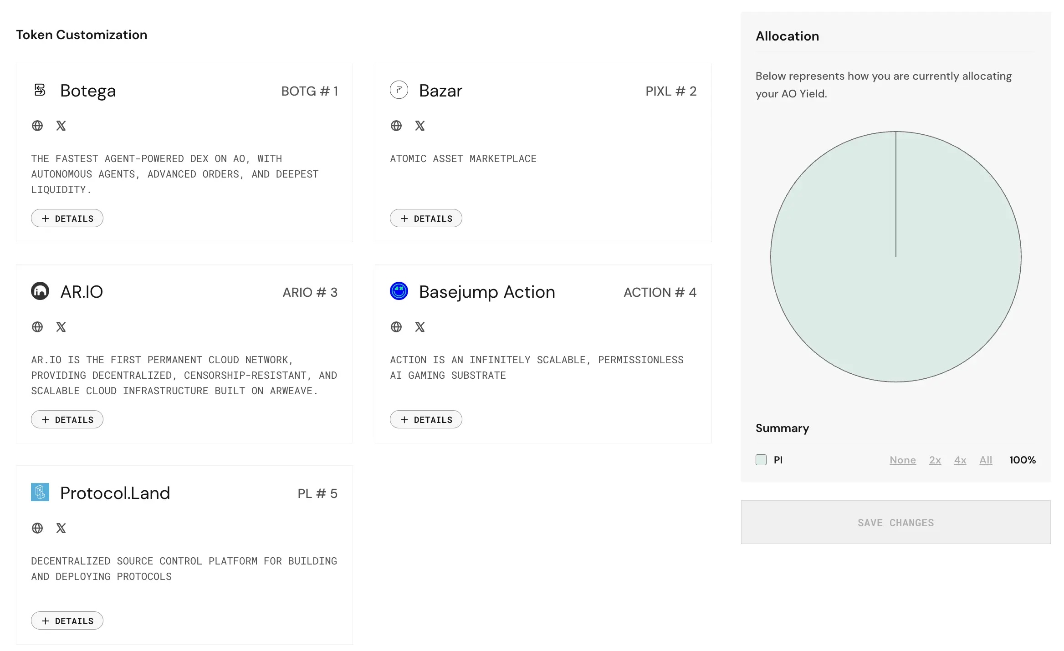Click the Bazar logo icon
This screenshot has width=1064, height=651.
point(399,90)
